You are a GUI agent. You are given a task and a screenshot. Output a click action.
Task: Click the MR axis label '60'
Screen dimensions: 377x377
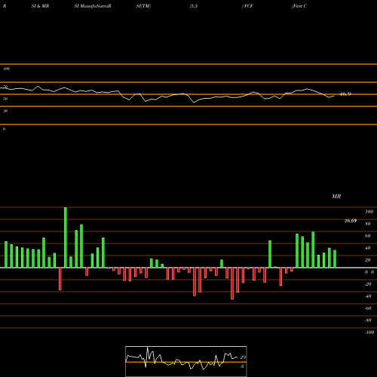pos(368,236)
